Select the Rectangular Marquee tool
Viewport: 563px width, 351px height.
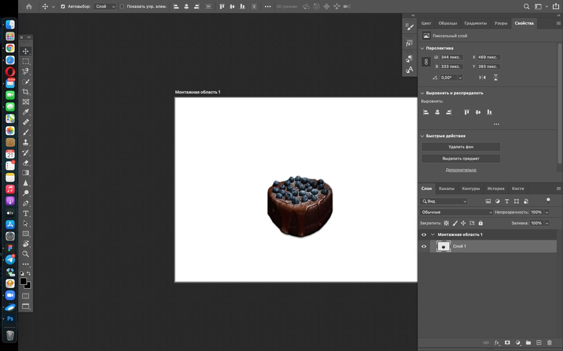pos(26,61)
